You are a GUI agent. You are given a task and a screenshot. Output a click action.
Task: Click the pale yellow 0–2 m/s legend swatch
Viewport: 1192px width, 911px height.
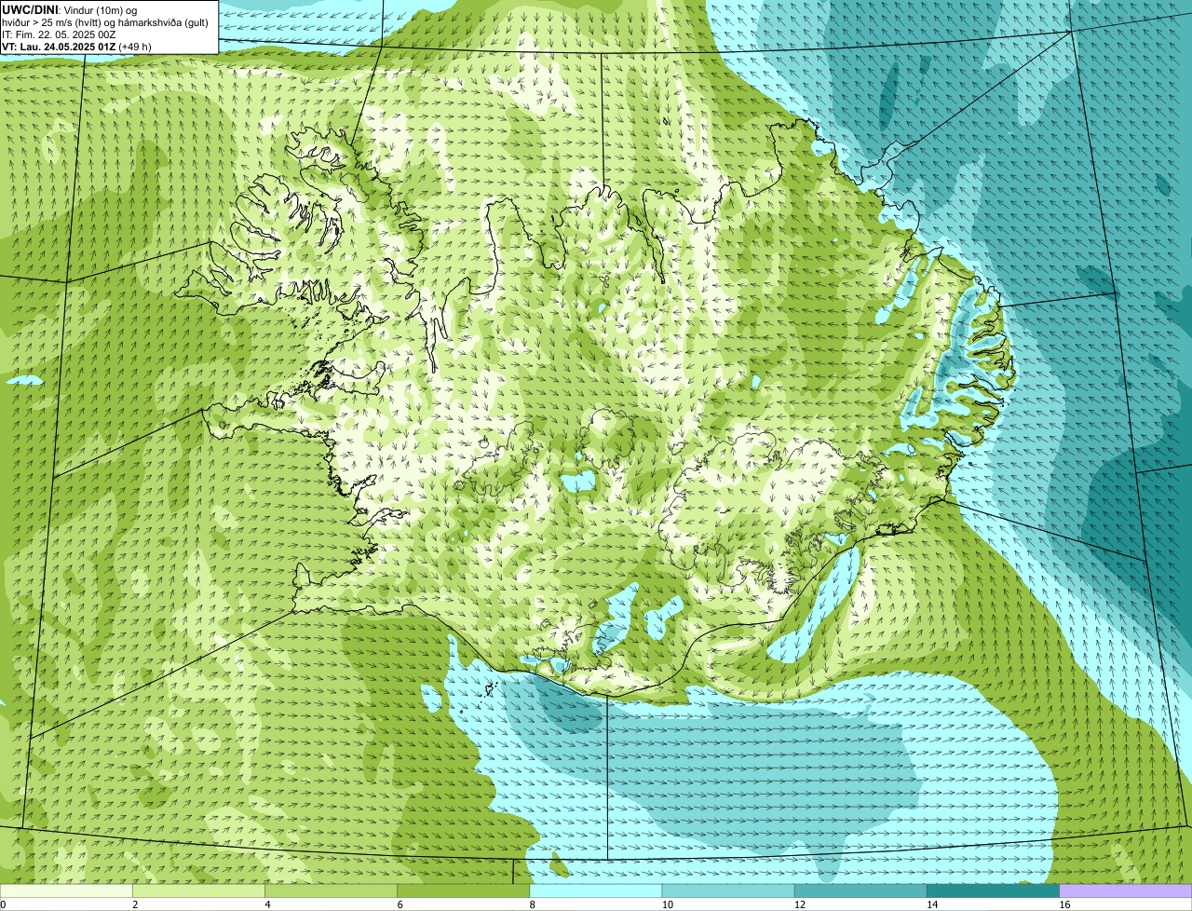[x=66, y=891]
